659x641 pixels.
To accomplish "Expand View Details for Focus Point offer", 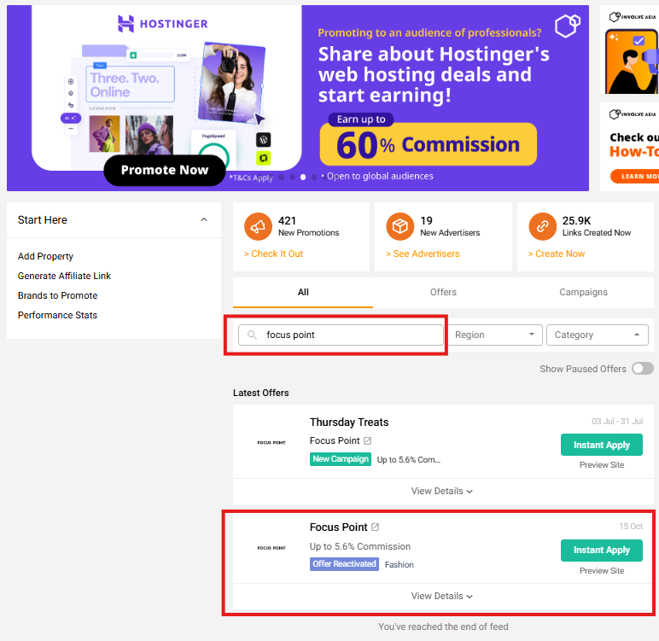I will [442, 596].
